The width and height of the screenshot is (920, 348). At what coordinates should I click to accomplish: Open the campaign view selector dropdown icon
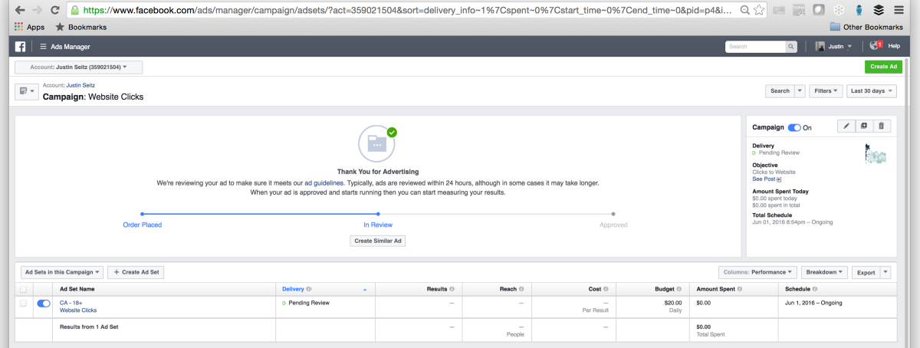[26, 91]
